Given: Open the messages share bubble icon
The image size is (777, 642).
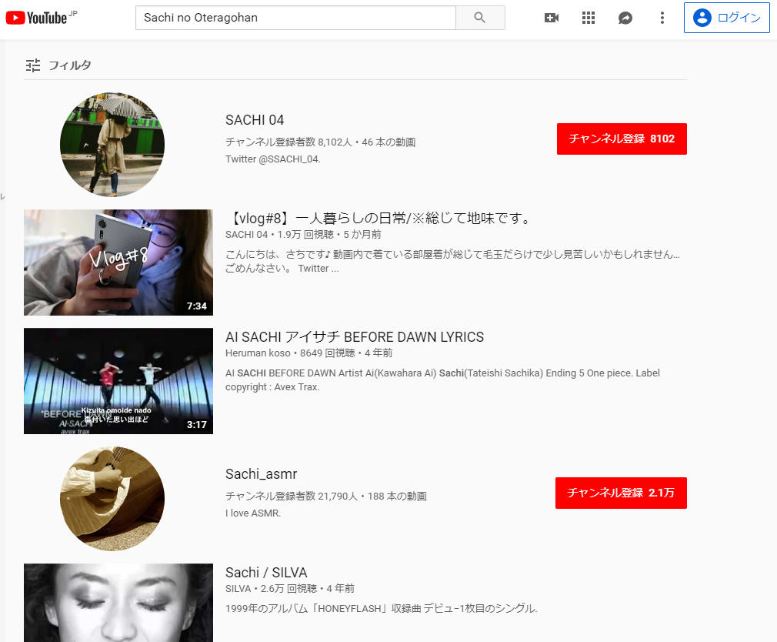Looking at the screenshot, I should 625,18.
